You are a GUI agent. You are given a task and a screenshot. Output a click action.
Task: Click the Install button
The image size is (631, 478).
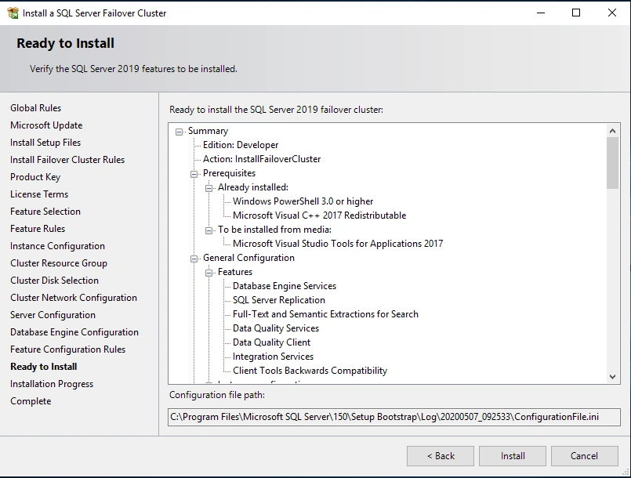coord(513,456)
